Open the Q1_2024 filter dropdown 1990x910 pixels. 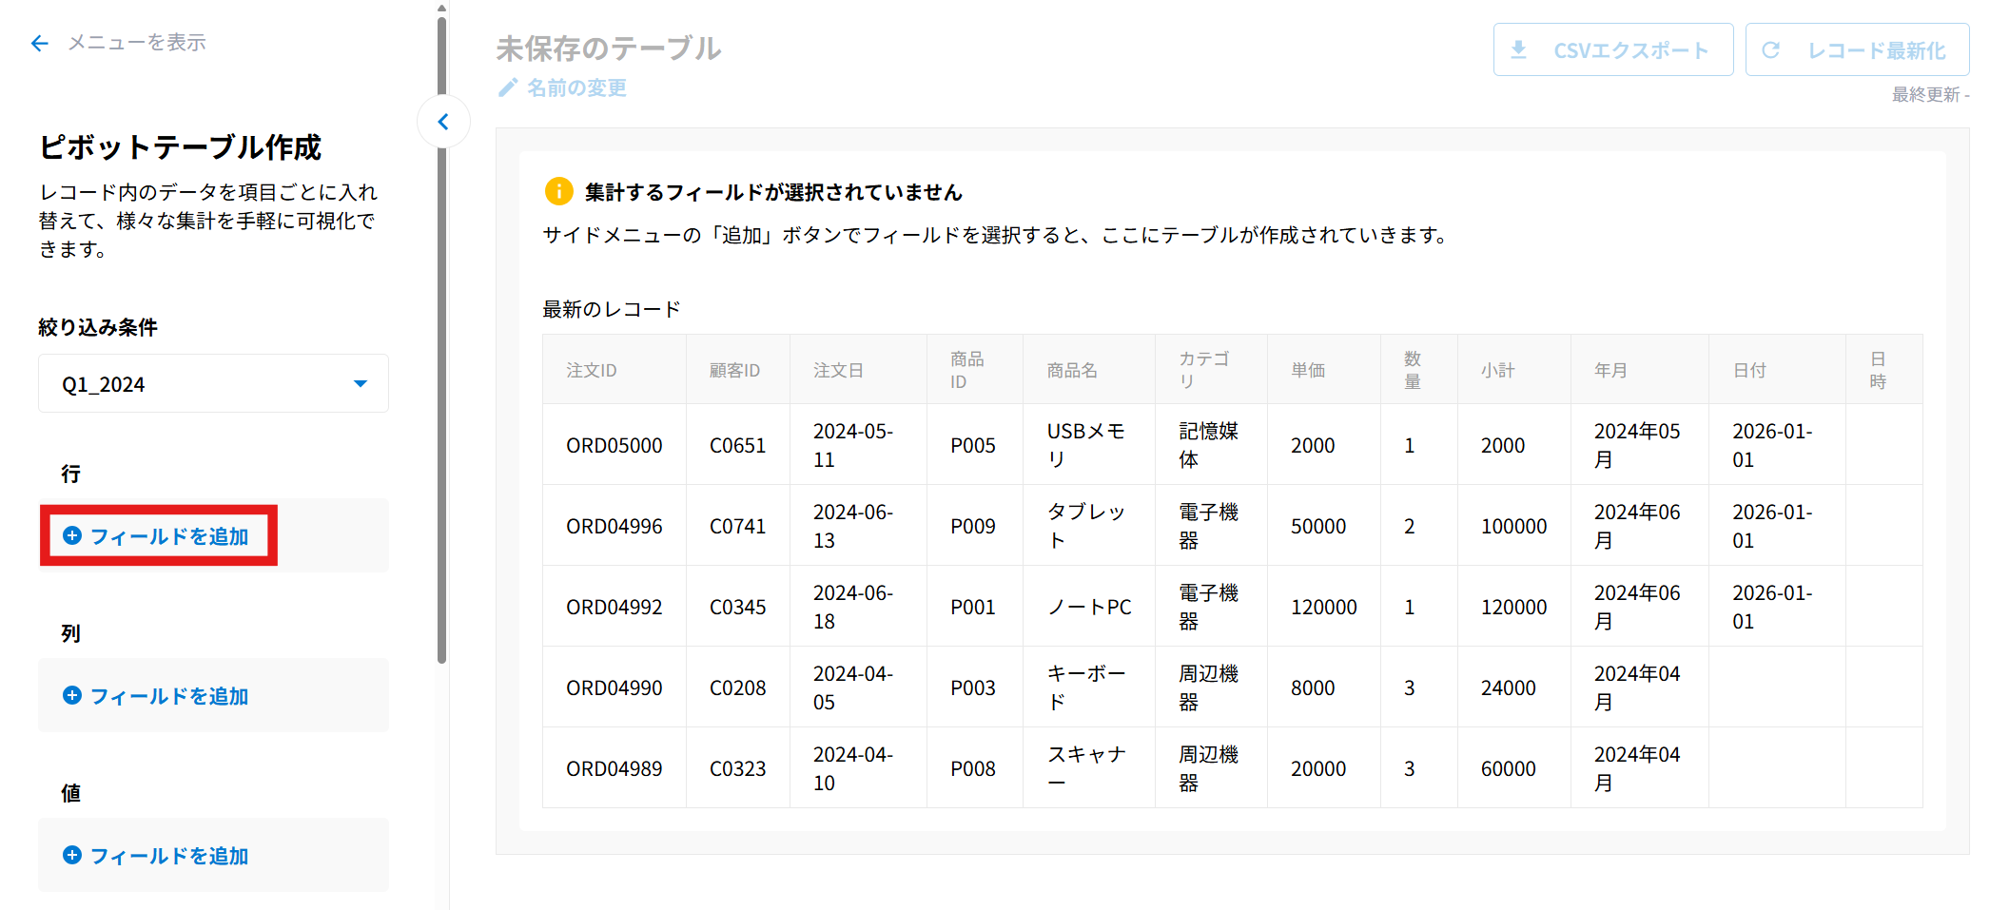[213, 384]
